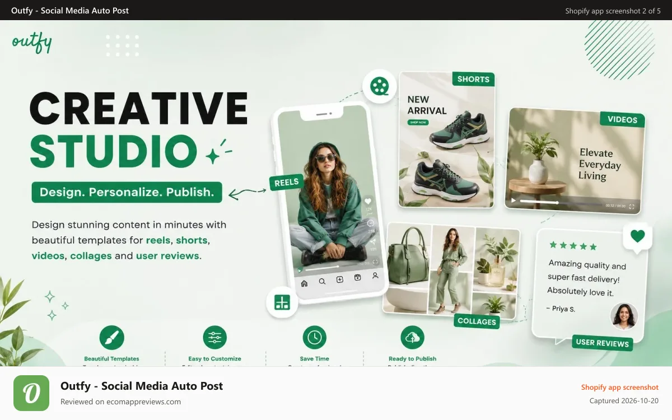Open comments bubble icon on the phone reel

coord(371,223)
